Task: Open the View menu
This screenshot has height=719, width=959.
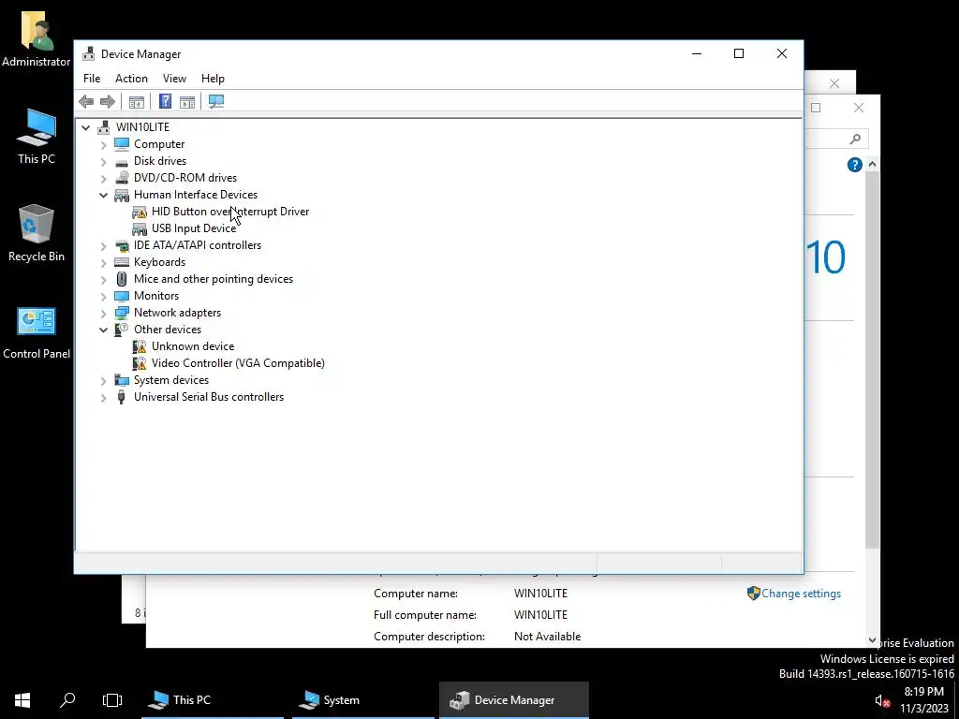Action: pyautogui.click(x=174, y=79)
